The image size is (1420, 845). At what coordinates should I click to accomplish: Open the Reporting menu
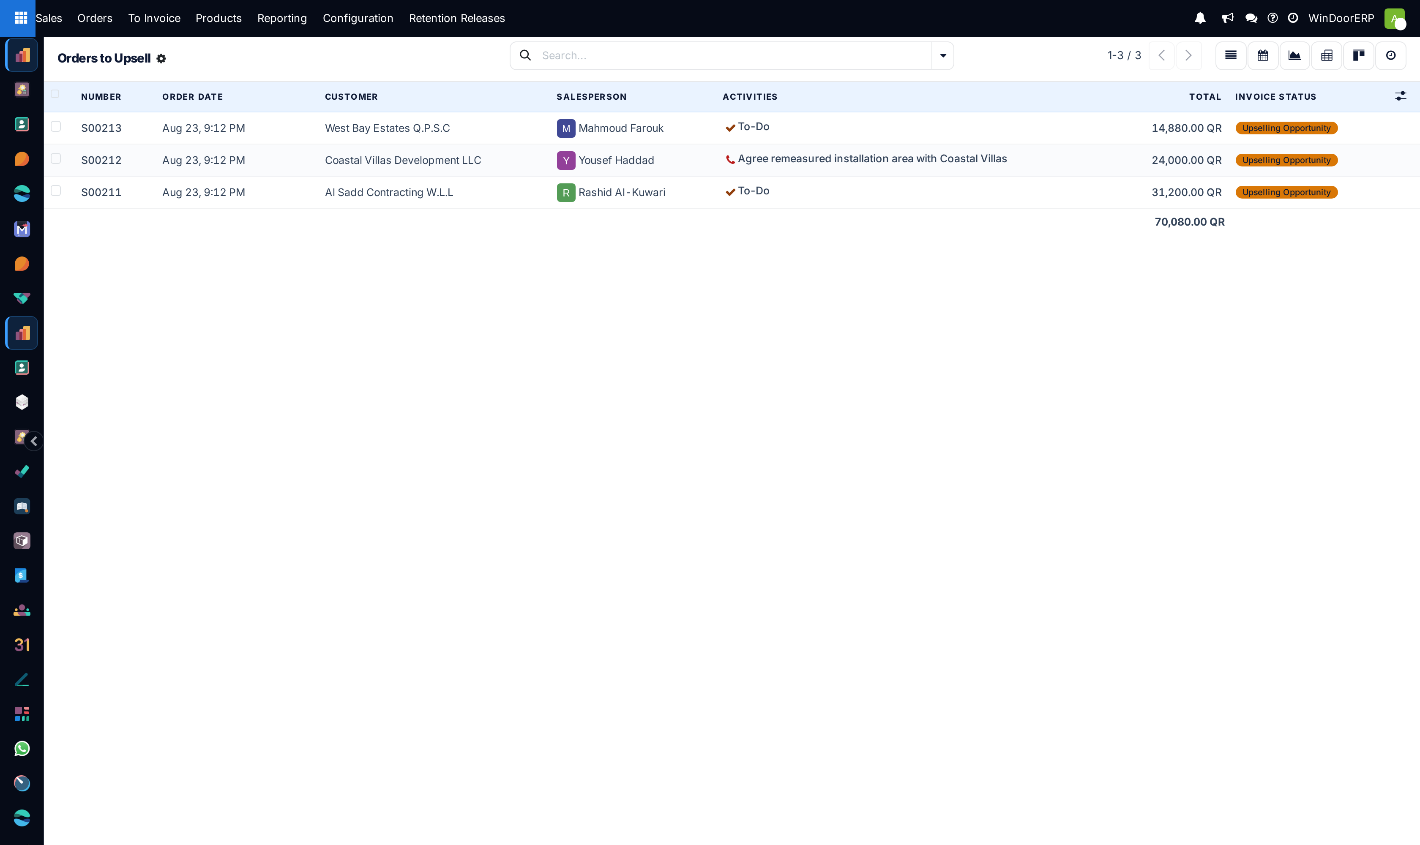click(x=282, y=18)
